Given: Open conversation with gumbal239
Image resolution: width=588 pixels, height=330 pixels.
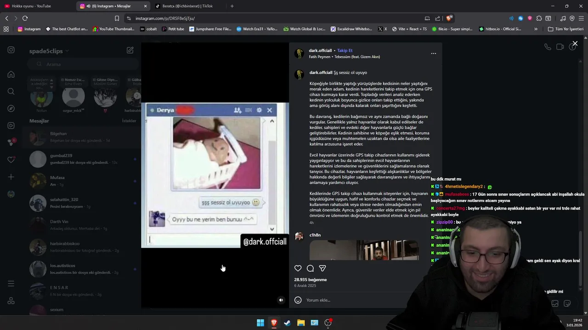Looking at the screenshot, I should (x=84, y=159).
